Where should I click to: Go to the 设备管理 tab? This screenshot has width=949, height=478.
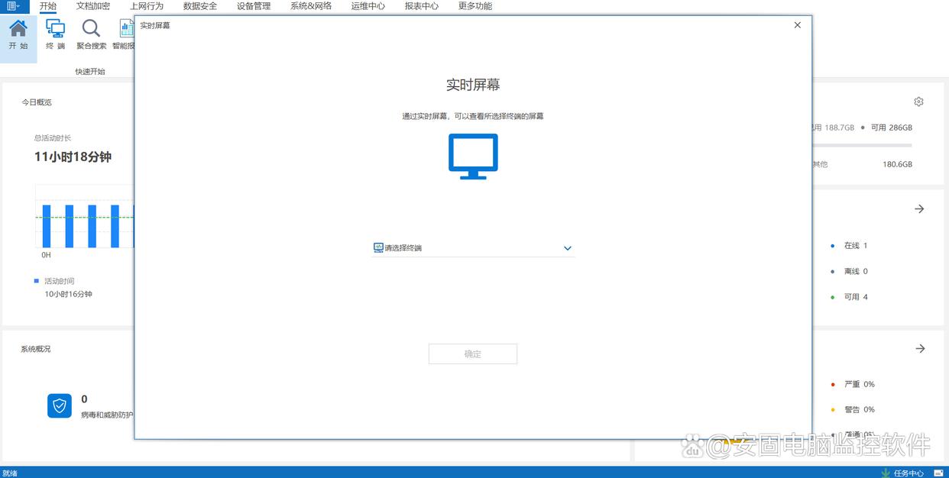254,6
